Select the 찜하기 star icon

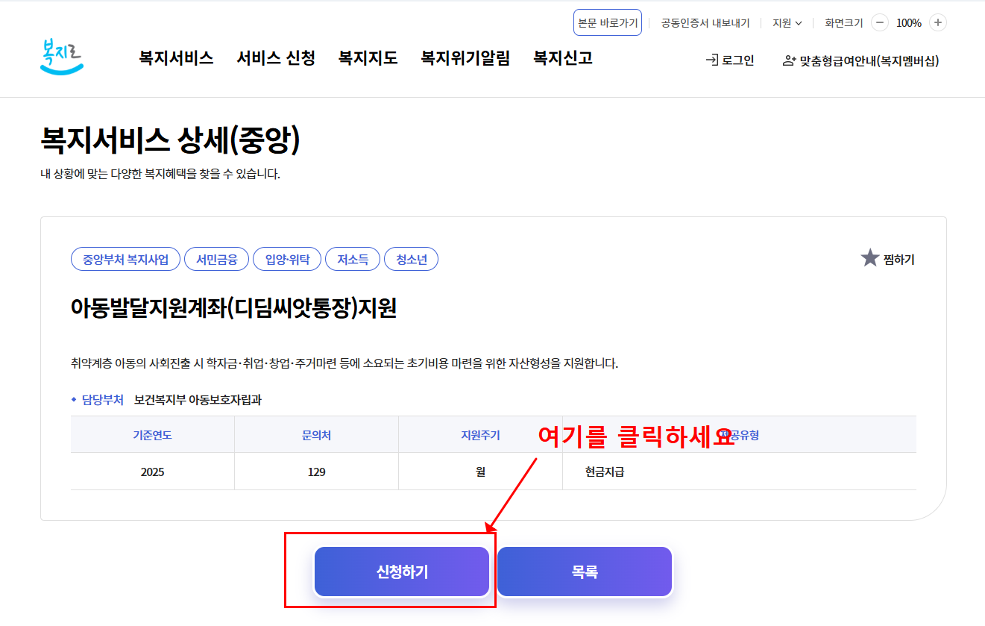(x=869, y=258)
